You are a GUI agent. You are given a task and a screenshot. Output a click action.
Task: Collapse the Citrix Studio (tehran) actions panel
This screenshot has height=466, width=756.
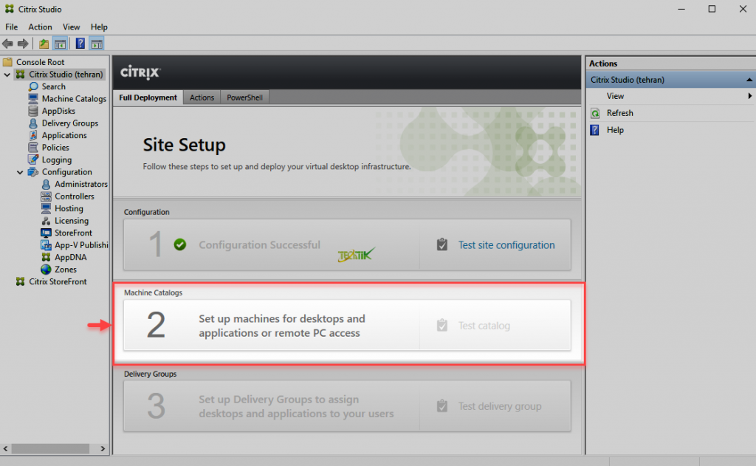tap(749, 79)
